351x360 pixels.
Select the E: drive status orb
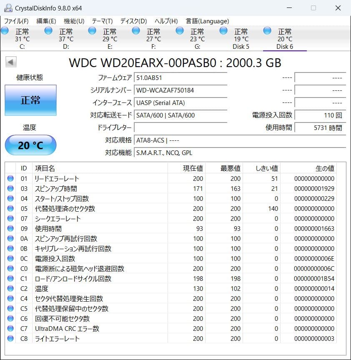click(x=92, y=30)
